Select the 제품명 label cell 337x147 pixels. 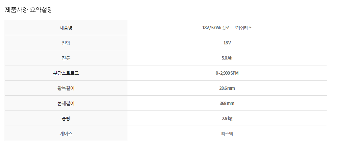click(x=66, y=28)
